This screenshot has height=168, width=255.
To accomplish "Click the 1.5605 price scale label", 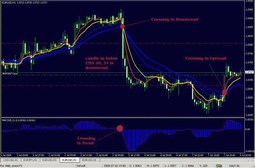I will [x=250, y=115].
